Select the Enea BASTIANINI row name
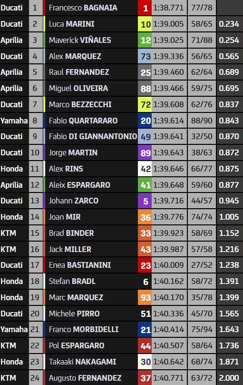This screenshot has height=385, width=243. 80,265
